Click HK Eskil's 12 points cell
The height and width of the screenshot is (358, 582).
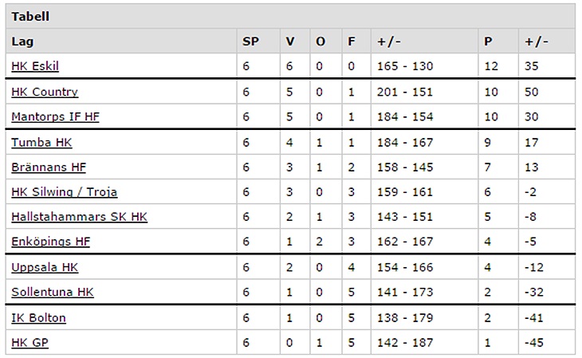point(490,66)
